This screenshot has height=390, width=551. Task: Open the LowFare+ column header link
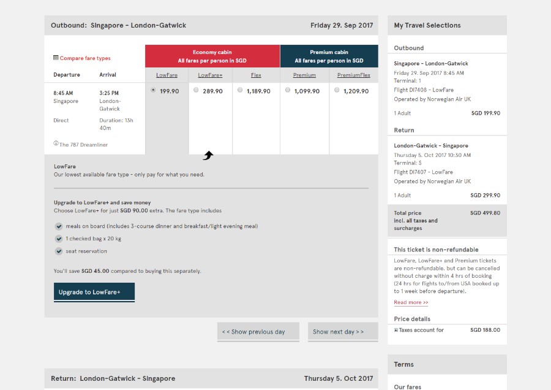(x=210, y=75)
